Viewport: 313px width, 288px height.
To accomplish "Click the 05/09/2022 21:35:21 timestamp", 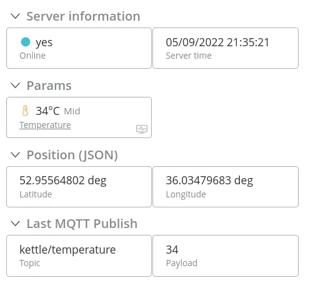I will 217,42.
